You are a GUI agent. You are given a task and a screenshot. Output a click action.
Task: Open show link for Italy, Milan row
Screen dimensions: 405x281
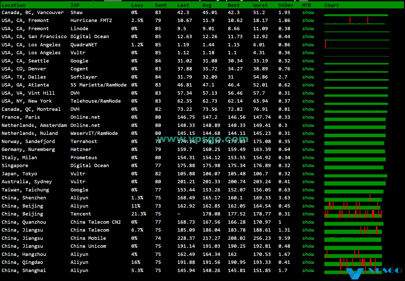308,158
